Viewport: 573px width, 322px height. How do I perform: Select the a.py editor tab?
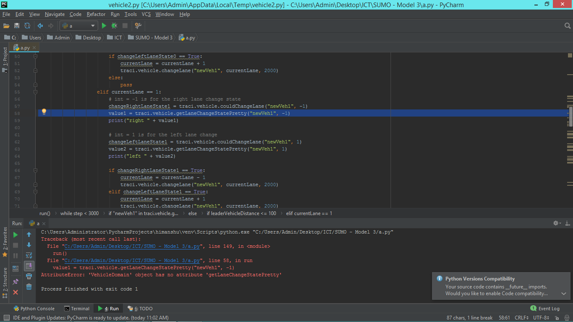click(25, 48)
